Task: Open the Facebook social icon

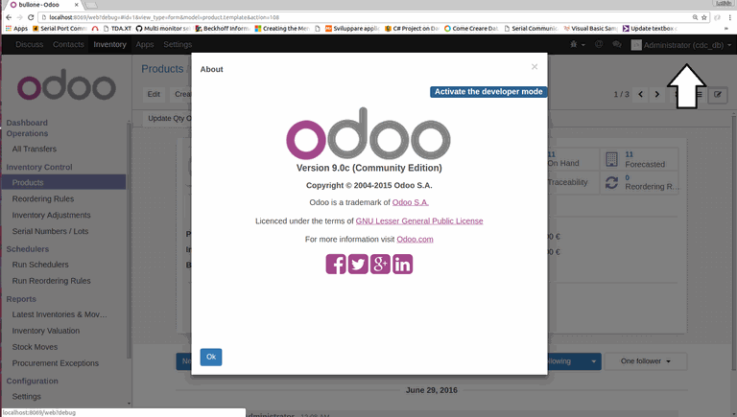Action: tap(336, 264)
